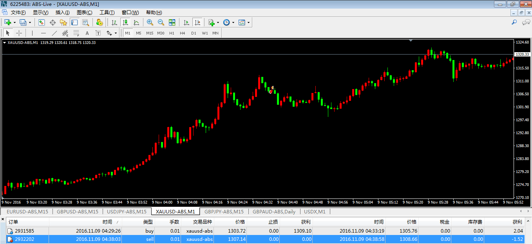Switch to USDJPY-ABS,M15 chart tab

(127, 212)
